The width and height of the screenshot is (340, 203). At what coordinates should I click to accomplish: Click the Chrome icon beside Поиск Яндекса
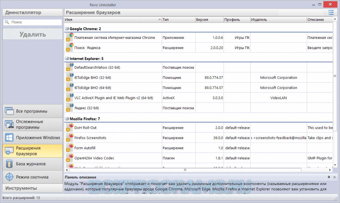69,47
